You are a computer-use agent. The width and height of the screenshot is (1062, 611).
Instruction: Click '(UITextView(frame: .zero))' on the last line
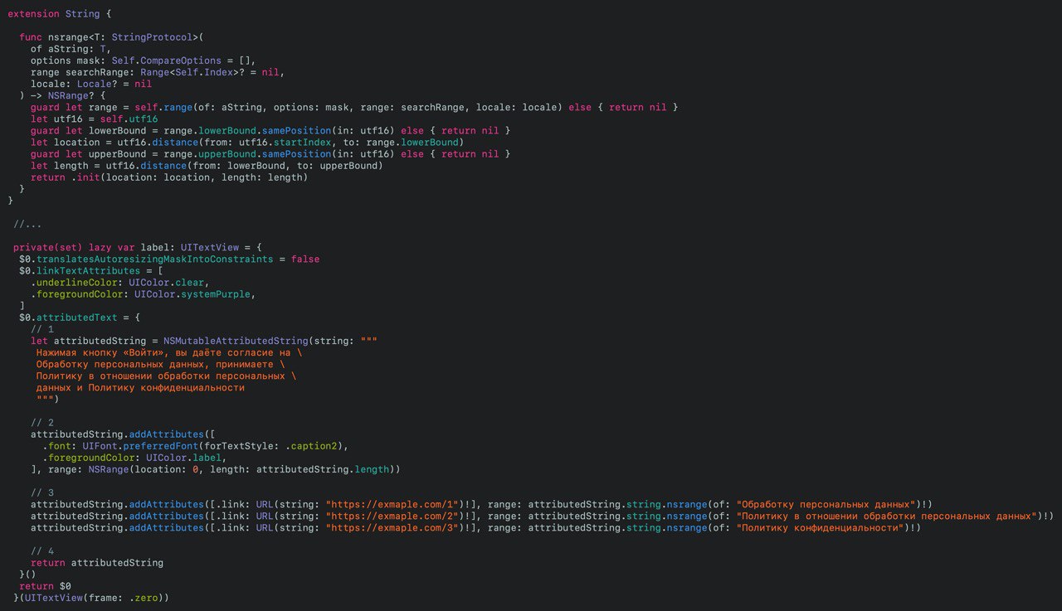[94, 598]
